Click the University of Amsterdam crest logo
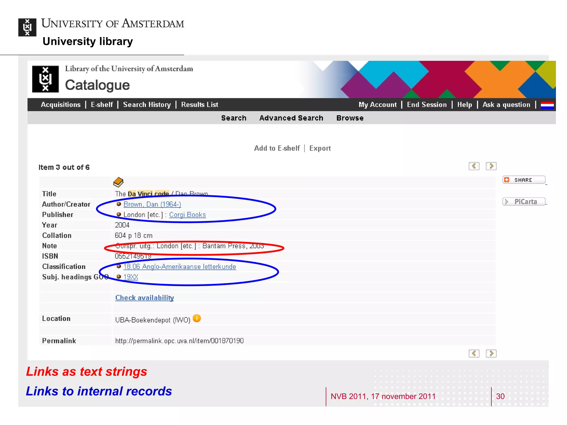Viewport: 567px width, 425px height. (27, 27)
